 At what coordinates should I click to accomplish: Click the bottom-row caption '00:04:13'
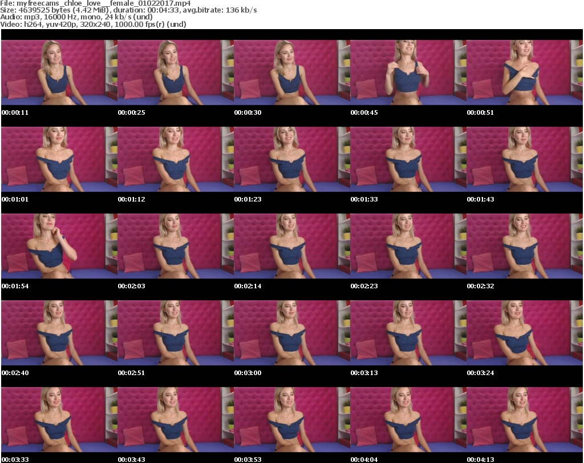click(x=480, y=460)
